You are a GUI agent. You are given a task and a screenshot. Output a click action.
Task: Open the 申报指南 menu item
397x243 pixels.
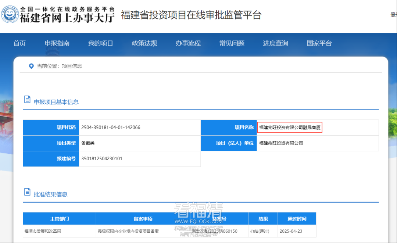click(x=57, y=43)
